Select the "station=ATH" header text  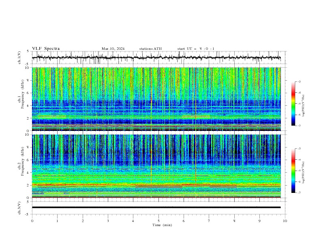[150, 49]
